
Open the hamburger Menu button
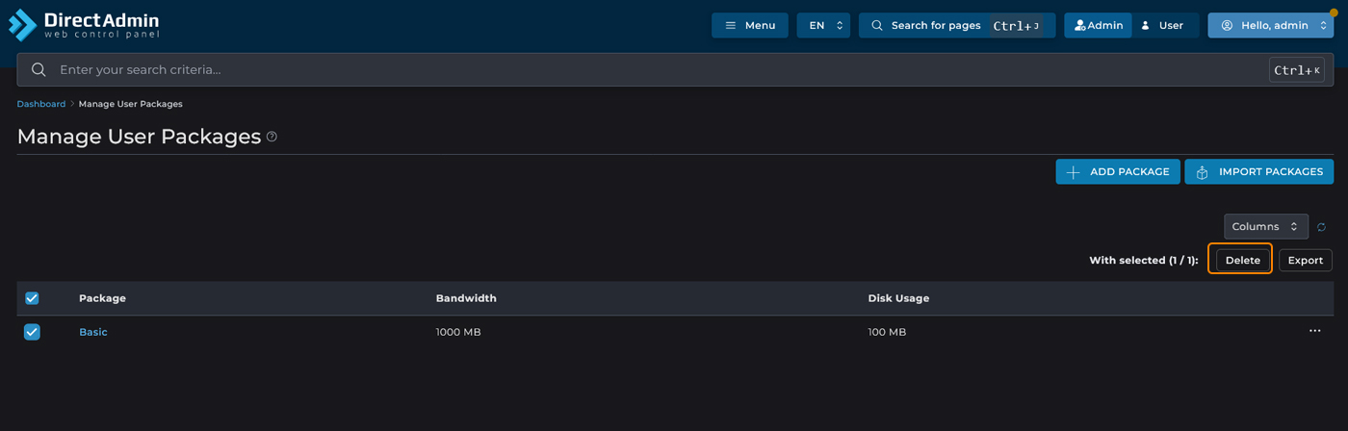[x=749, y=26]
